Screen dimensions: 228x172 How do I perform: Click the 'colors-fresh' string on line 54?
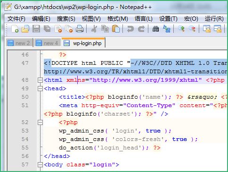point(138,139)
